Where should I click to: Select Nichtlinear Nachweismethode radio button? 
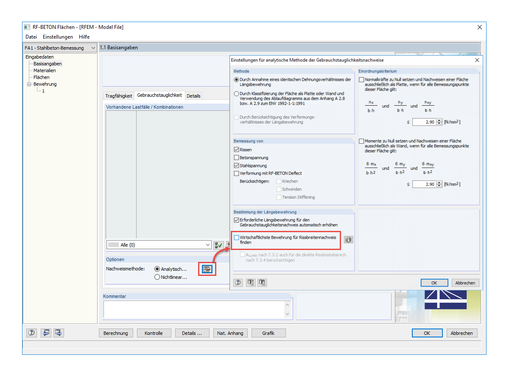point(157,277)
